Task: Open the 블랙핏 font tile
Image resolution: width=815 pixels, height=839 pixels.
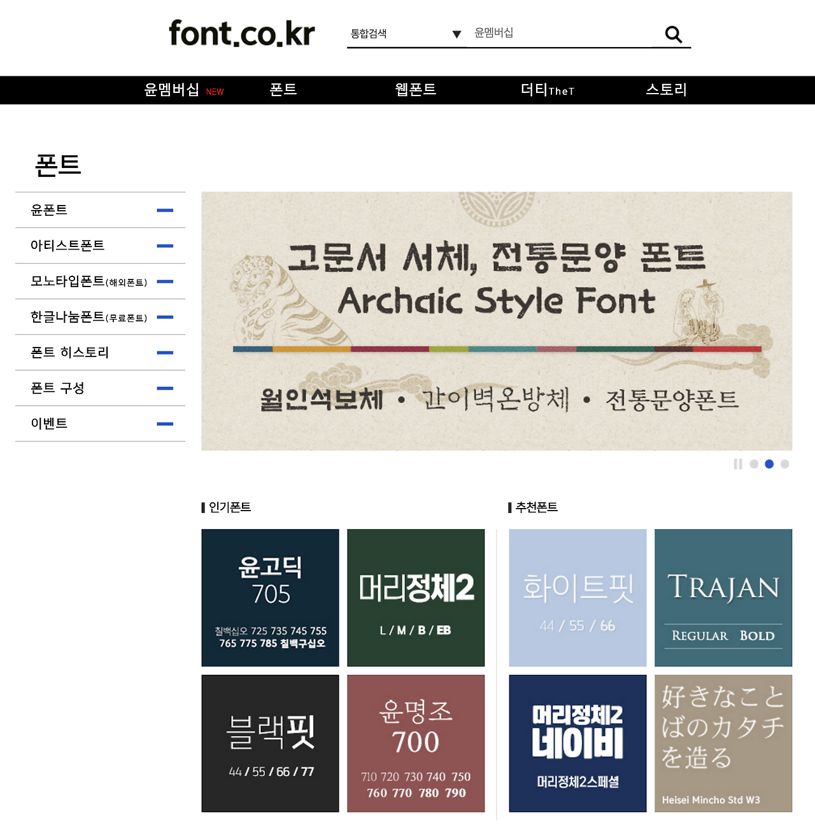Action: coord(271,744)
